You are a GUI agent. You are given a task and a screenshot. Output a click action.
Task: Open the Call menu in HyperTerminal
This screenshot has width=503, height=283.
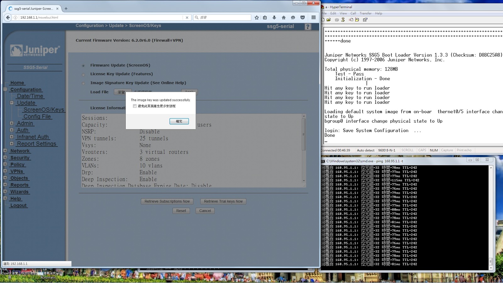pos(353,14)
